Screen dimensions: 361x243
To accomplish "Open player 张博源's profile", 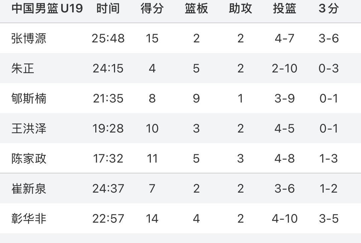I will pos(29,38).
